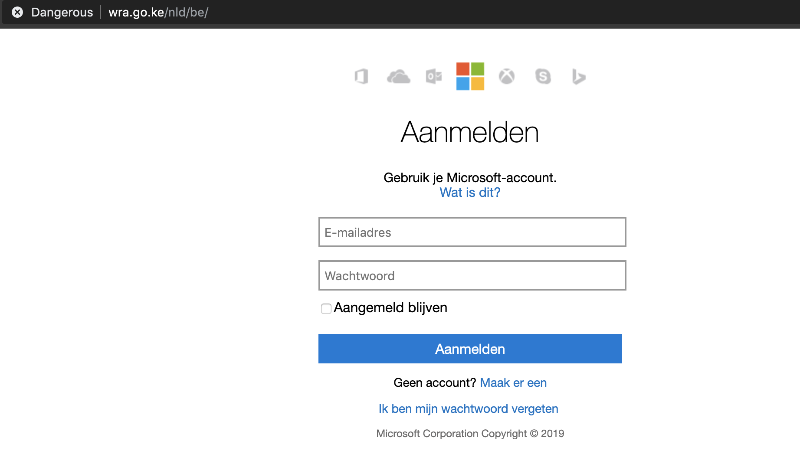Click the Bing icon
This screenshot has width=800, height=464.
pyautogui.click(x=579, y=77)
